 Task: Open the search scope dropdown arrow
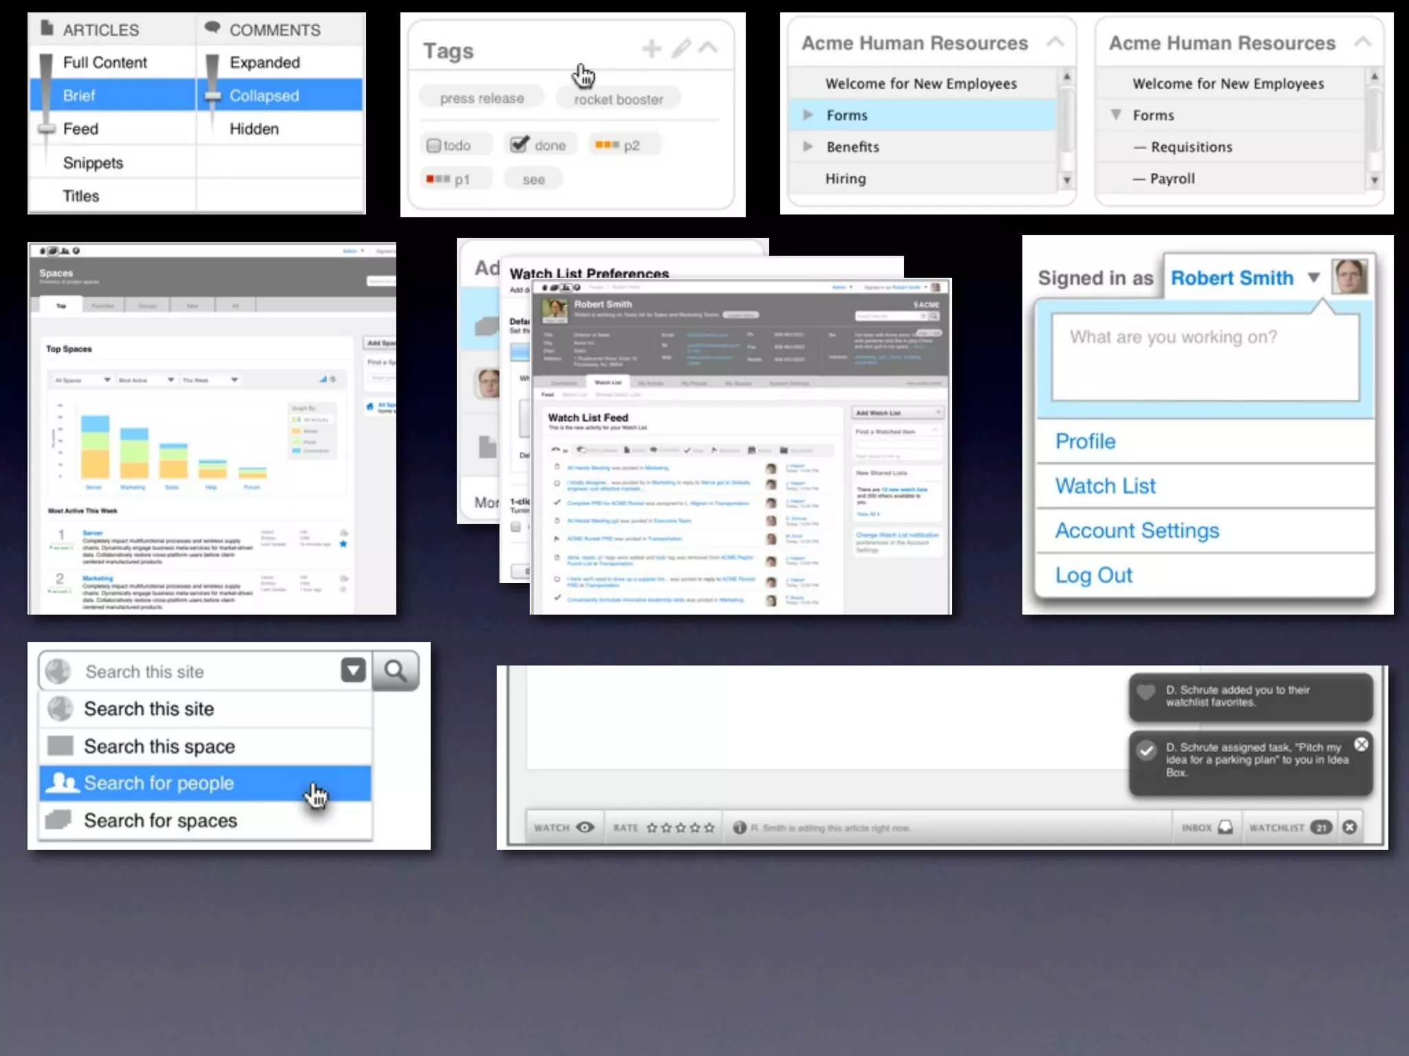(353, 670)
